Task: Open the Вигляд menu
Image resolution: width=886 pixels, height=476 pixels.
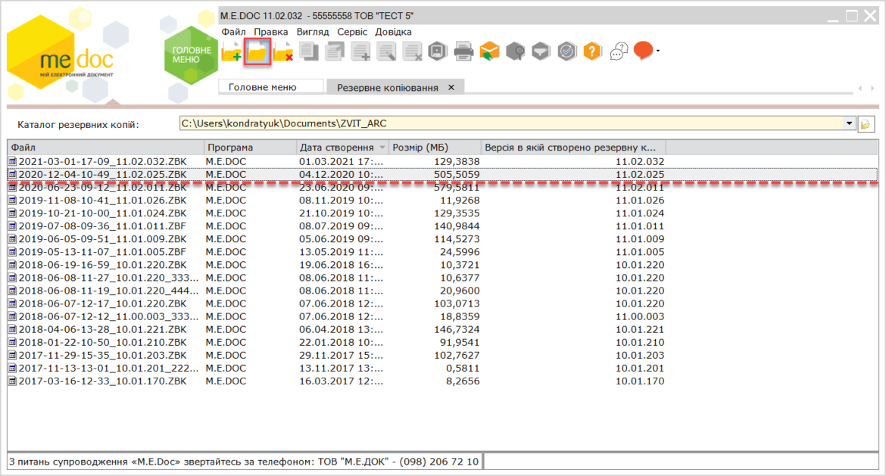Action: pyautogui.click(x=313, y=33)
